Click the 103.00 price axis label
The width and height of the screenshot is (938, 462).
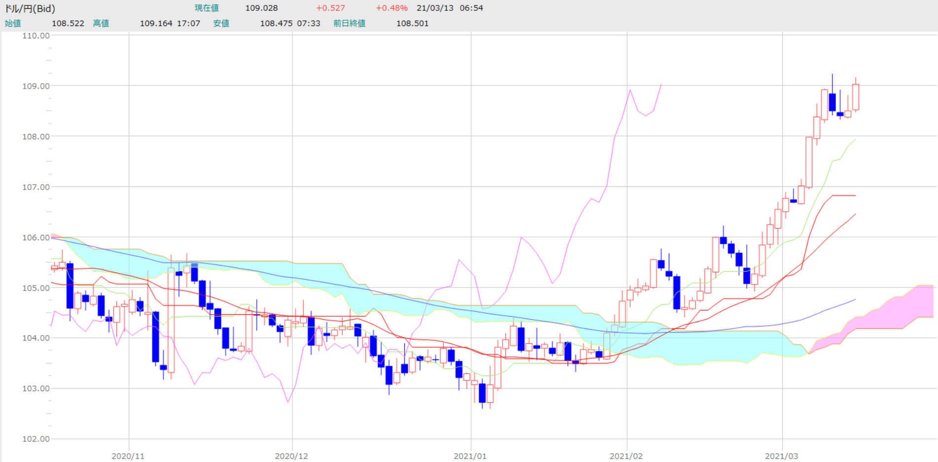[36, 389]
